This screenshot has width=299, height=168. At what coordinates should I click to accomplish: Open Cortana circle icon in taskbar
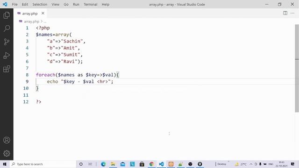tap(81, 164)
